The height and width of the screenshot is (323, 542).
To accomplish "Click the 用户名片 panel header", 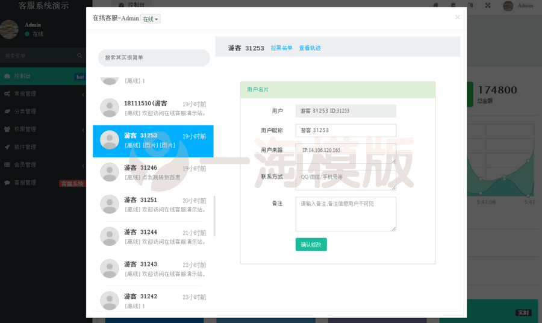I will [x=338, y=90].
